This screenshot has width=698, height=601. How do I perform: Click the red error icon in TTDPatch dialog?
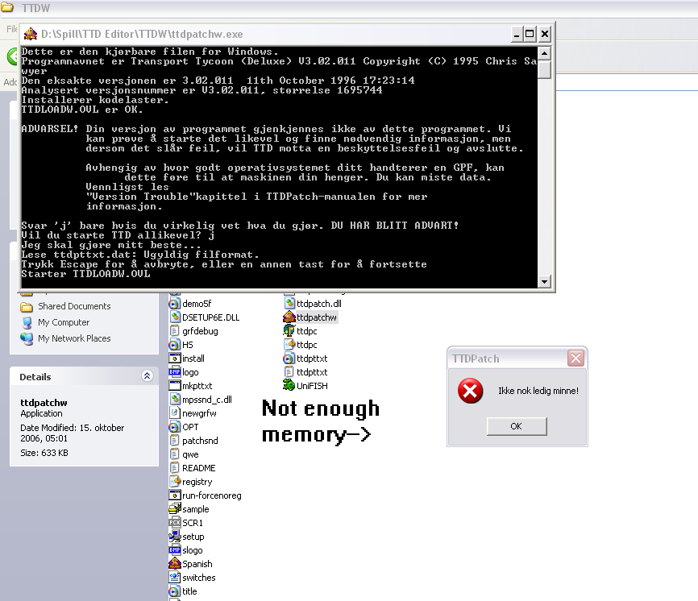[x=470, y=391]
